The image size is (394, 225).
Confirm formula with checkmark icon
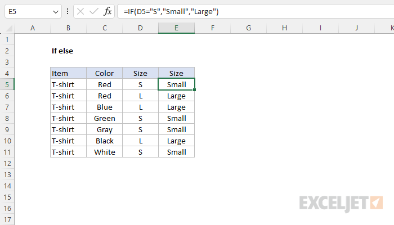tap(94, 11)
